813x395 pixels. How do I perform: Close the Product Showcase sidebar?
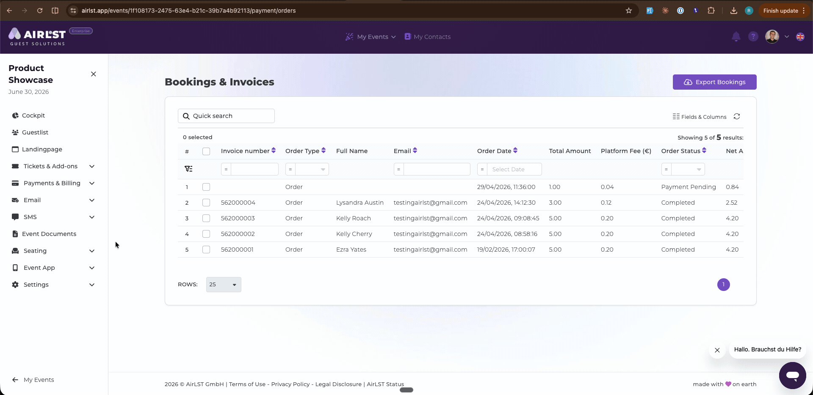tap(94, 74)
